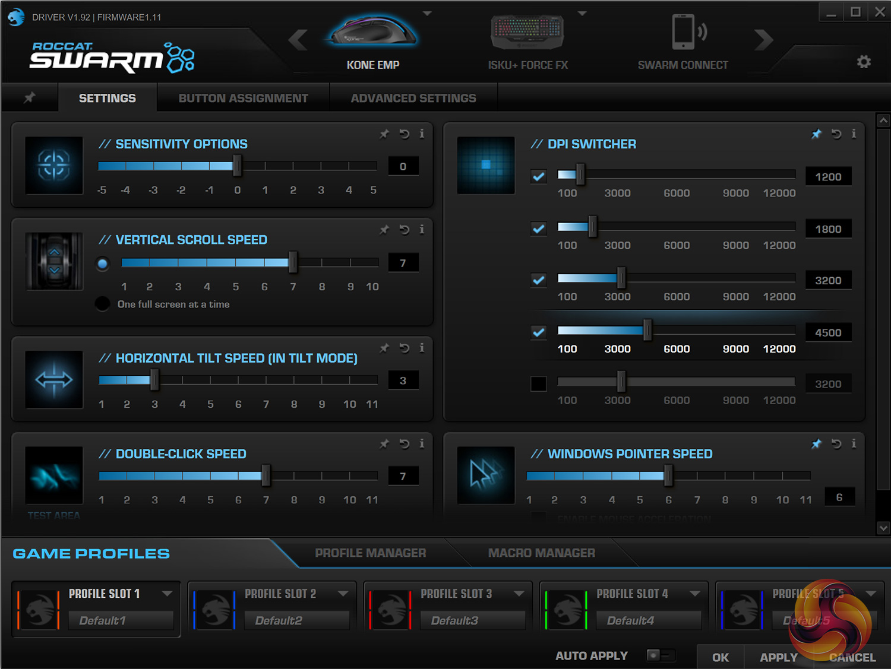Viewport: 891px width, 669px height.
Task: Uncheck the first 3200 DPI level
Action: point(539,280)
